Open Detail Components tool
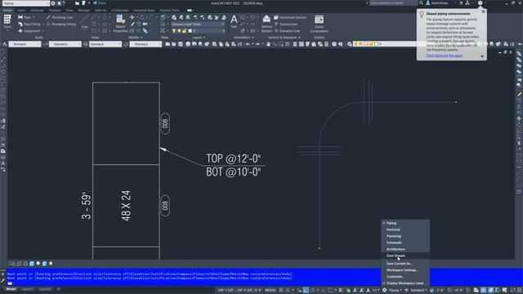This screenshot has height=294, width=523. (319, 24)
